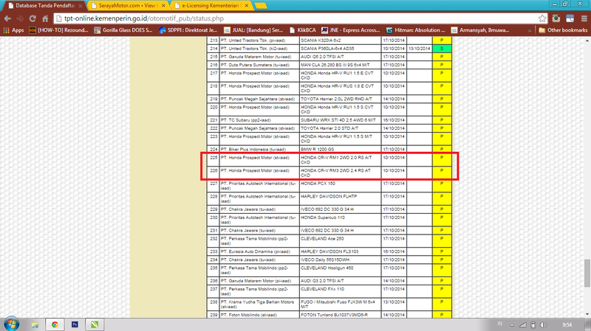591x331 pixels.
Task: Open a new browser tab
Action: click(261, 6)
